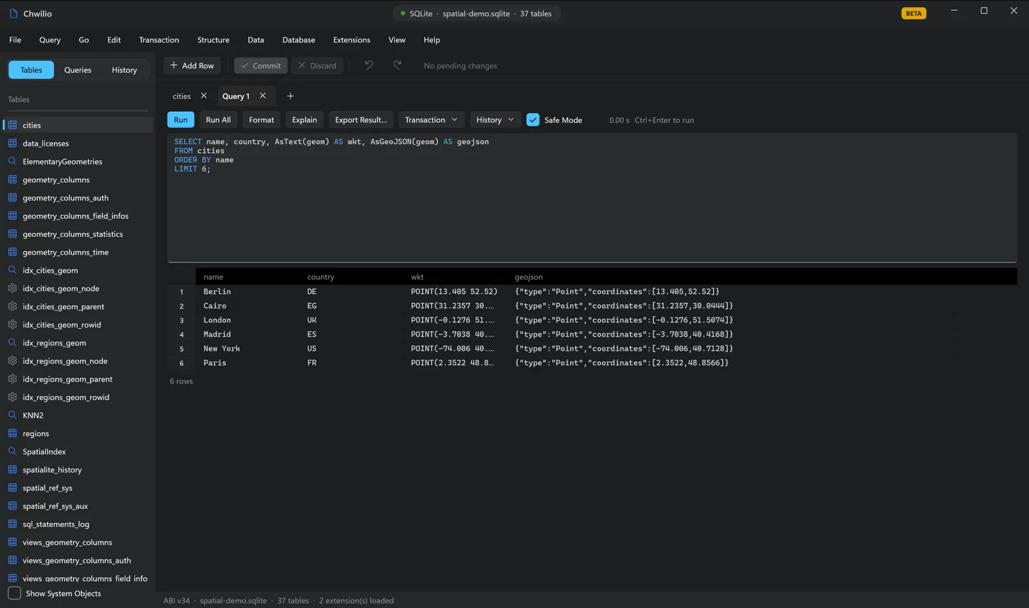Viewport: 1029px width, 608px height.
Task: Click the Run button
Action: tap(181, 120)
